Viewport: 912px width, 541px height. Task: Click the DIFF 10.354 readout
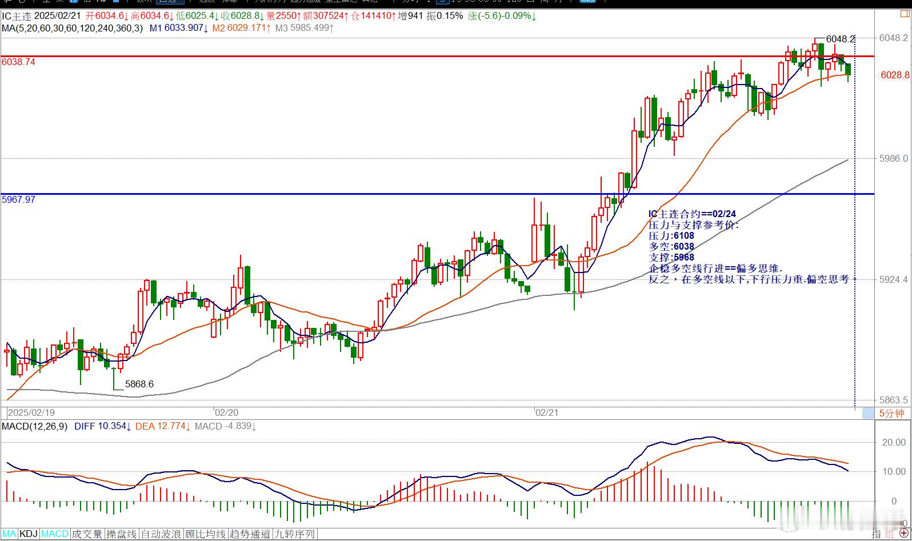point(103,426)
